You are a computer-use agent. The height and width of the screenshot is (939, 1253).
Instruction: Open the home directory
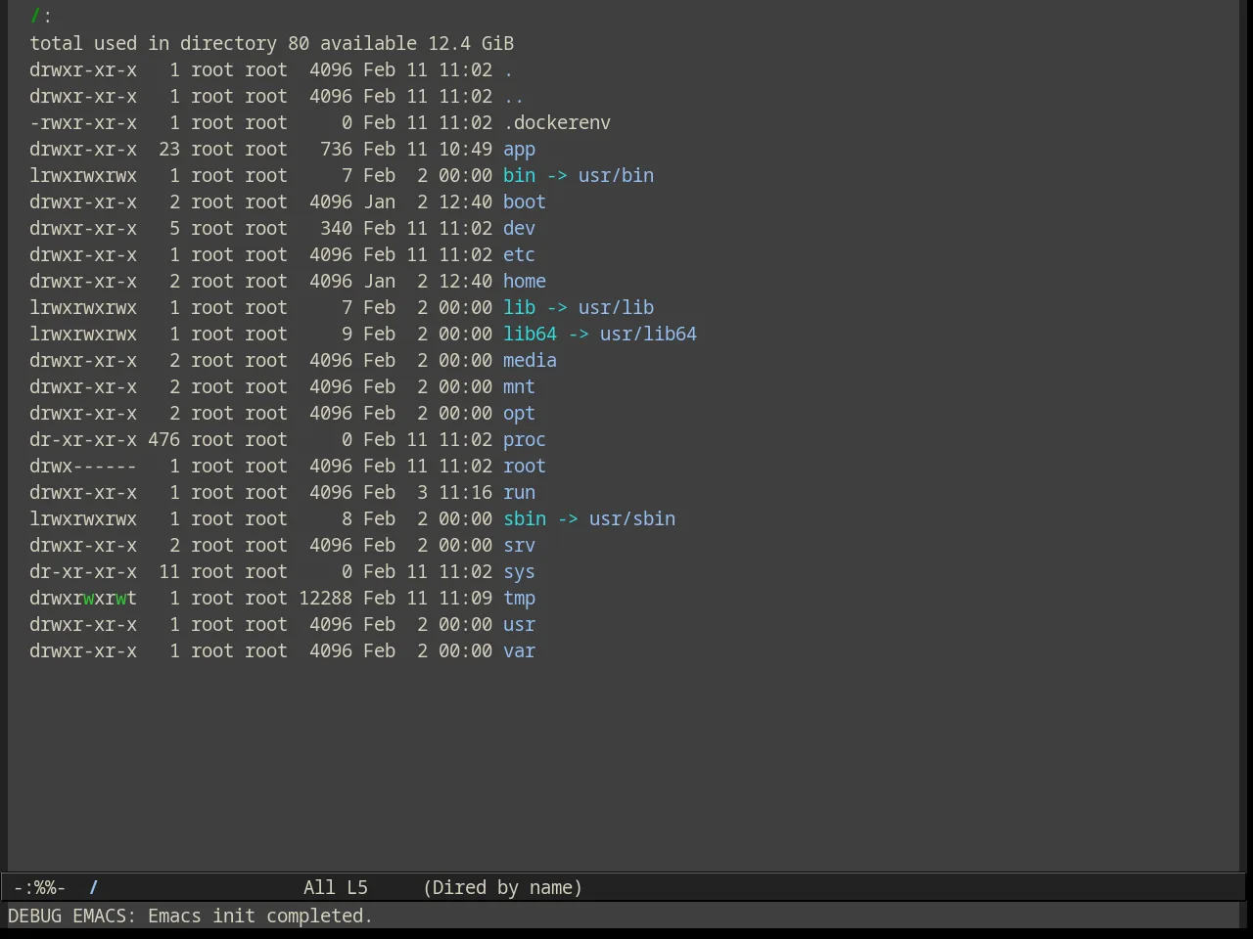[525, 282]
